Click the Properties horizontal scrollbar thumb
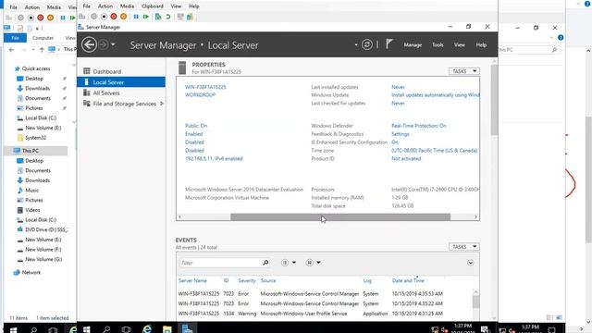592x333 pixels. coord(340,216)
